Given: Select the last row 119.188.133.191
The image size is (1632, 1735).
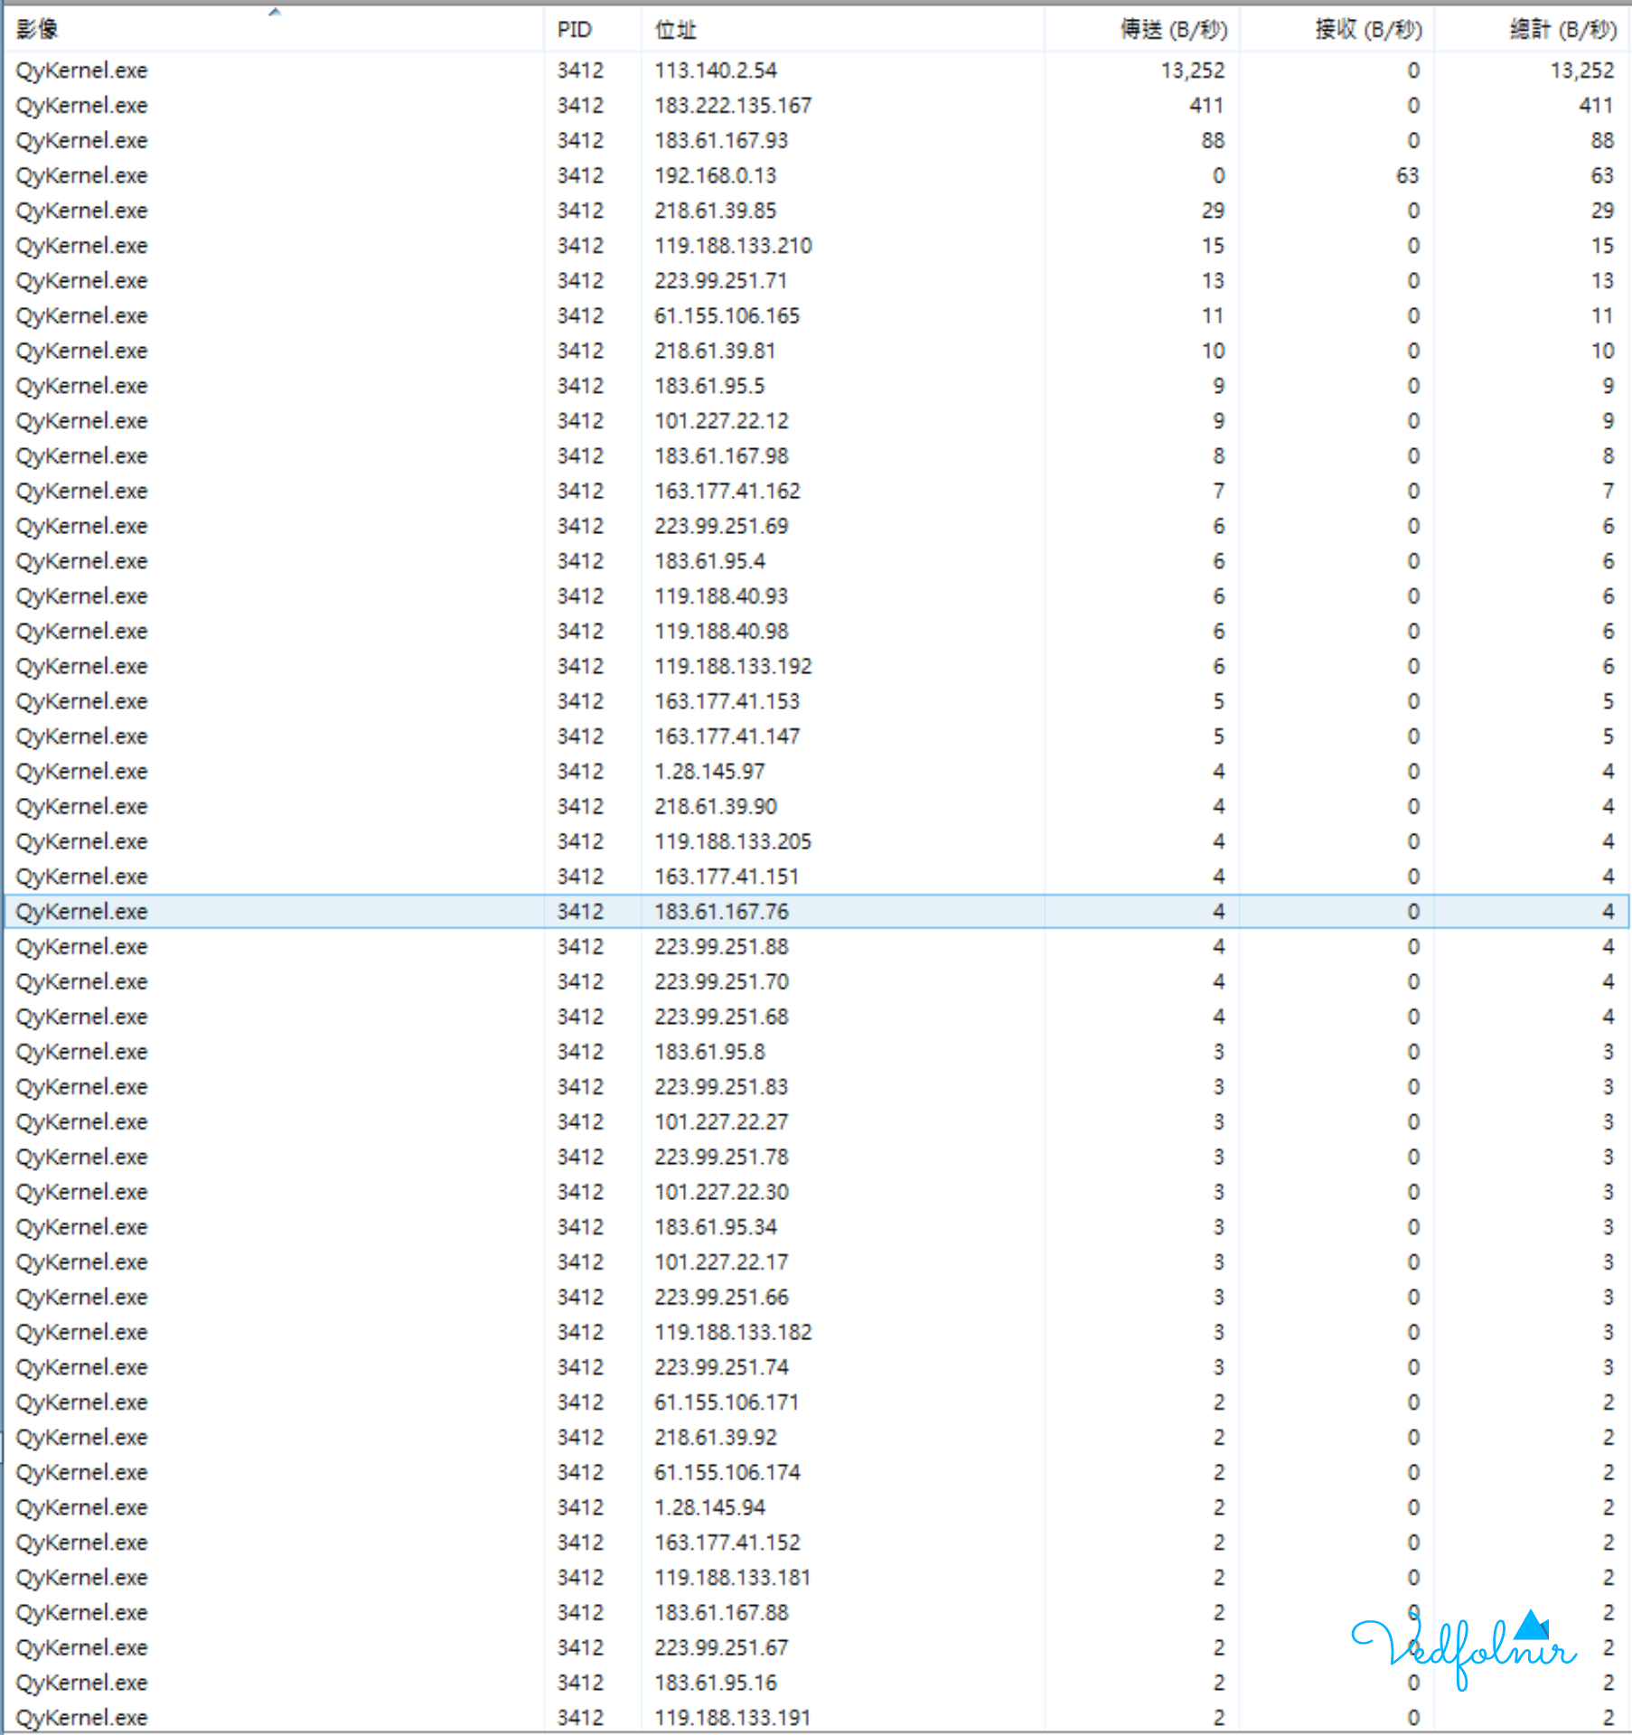Looking at the screenshot, I should coord(816,1717).
